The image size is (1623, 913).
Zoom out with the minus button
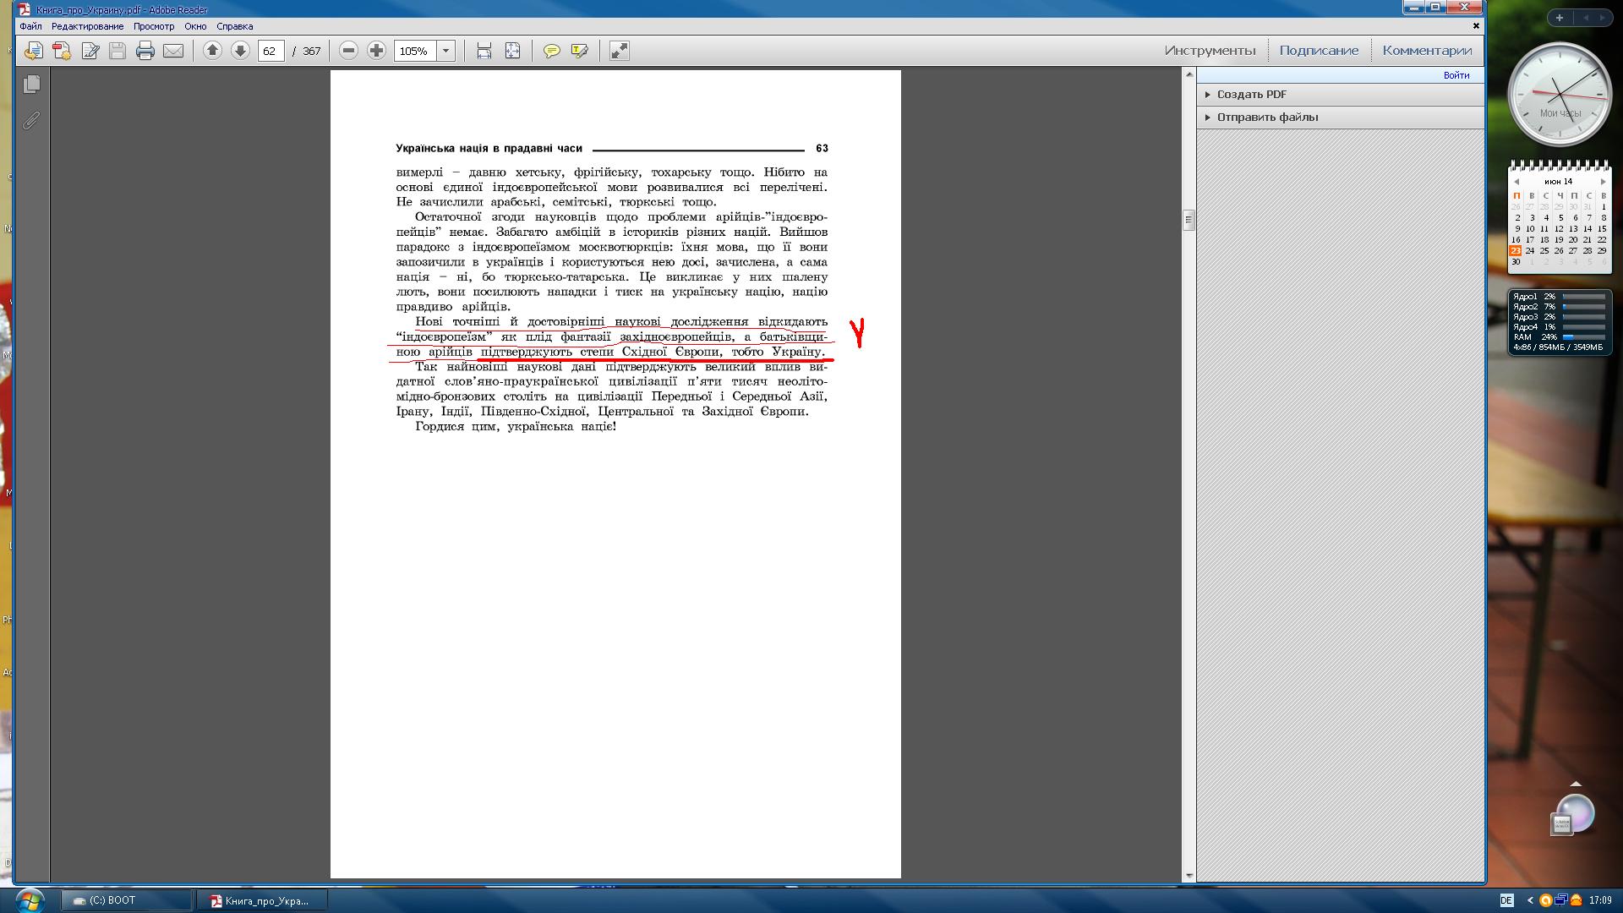click(x=348, y=51)
